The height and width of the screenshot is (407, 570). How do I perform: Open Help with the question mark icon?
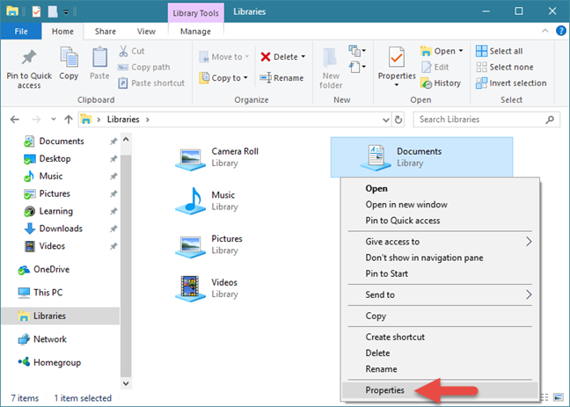tap(561, 31)
